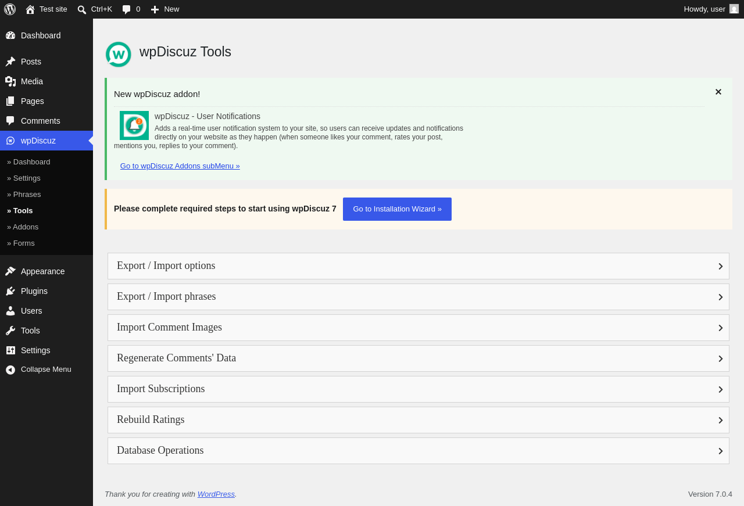Screen dimensions: 744x506
Task: Expand Database Operations section
Action: pos(419,451)
